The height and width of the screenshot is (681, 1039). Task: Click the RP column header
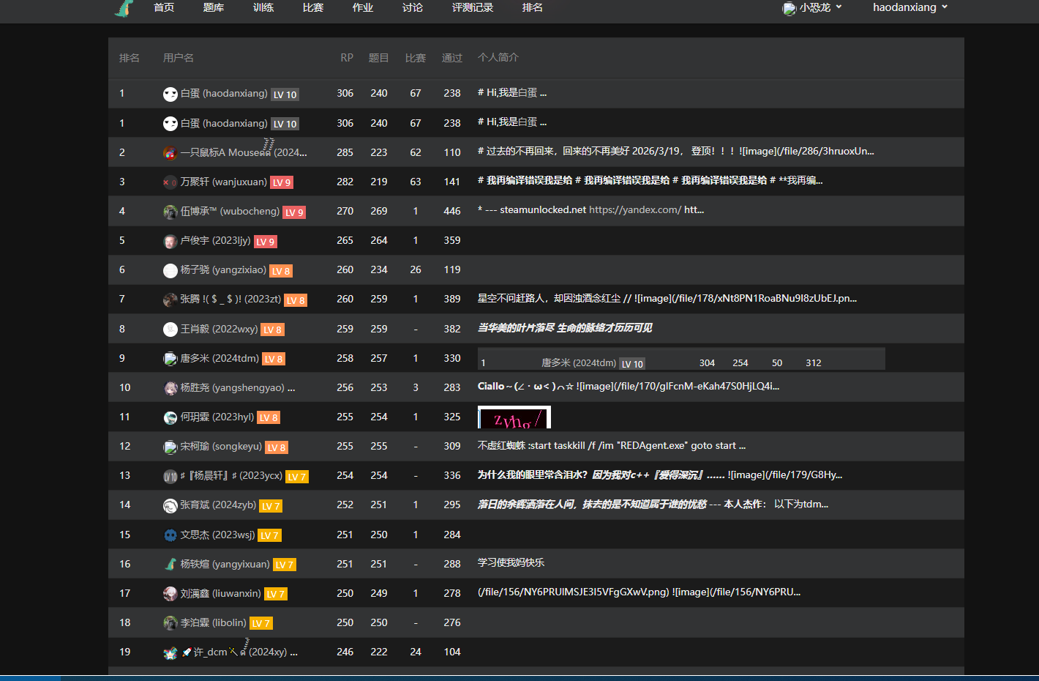347,58
